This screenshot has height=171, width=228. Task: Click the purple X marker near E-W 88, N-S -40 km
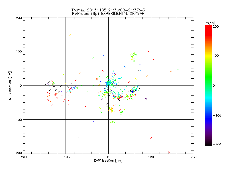pos(146,99)
